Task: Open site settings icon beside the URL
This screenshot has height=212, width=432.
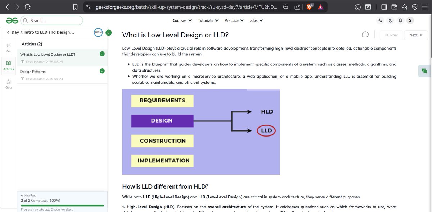Action: [x=89, y=7]
